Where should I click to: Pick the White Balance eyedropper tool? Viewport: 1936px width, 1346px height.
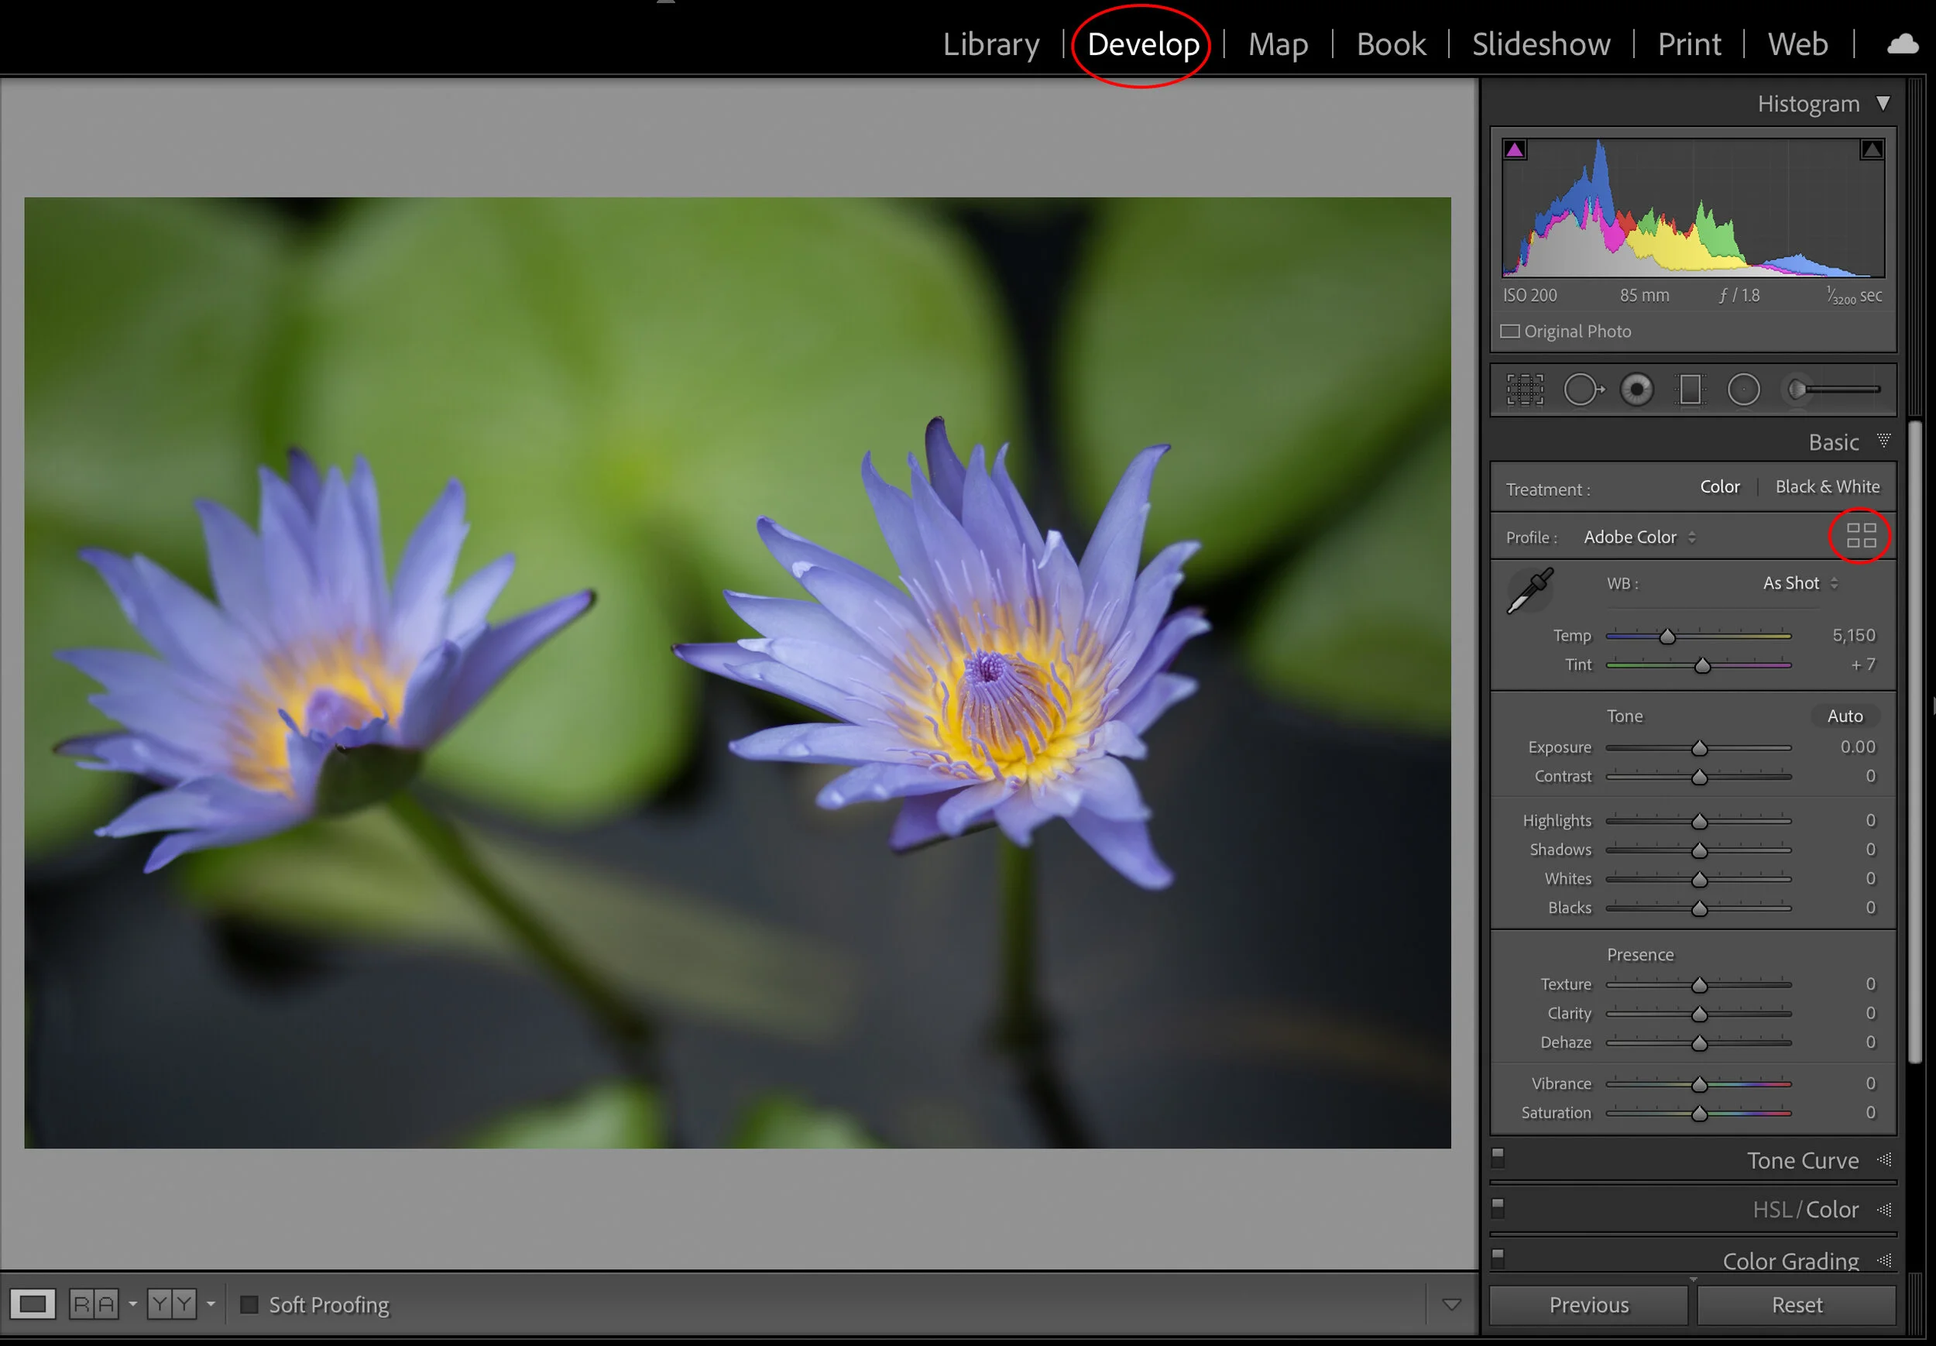[1529, 590]
